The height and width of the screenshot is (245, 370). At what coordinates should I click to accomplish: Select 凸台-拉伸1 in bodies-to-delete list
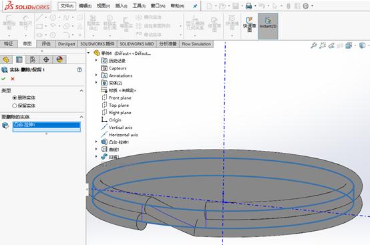tap(47, 125)
